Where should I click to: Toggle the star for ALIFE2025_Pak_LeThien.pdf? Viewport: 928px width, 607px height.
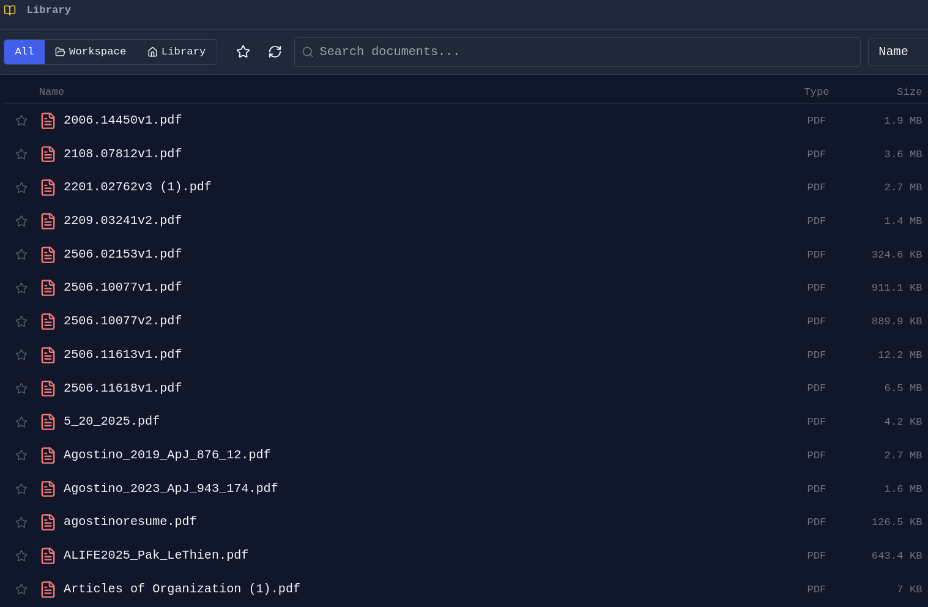[21, 556]
